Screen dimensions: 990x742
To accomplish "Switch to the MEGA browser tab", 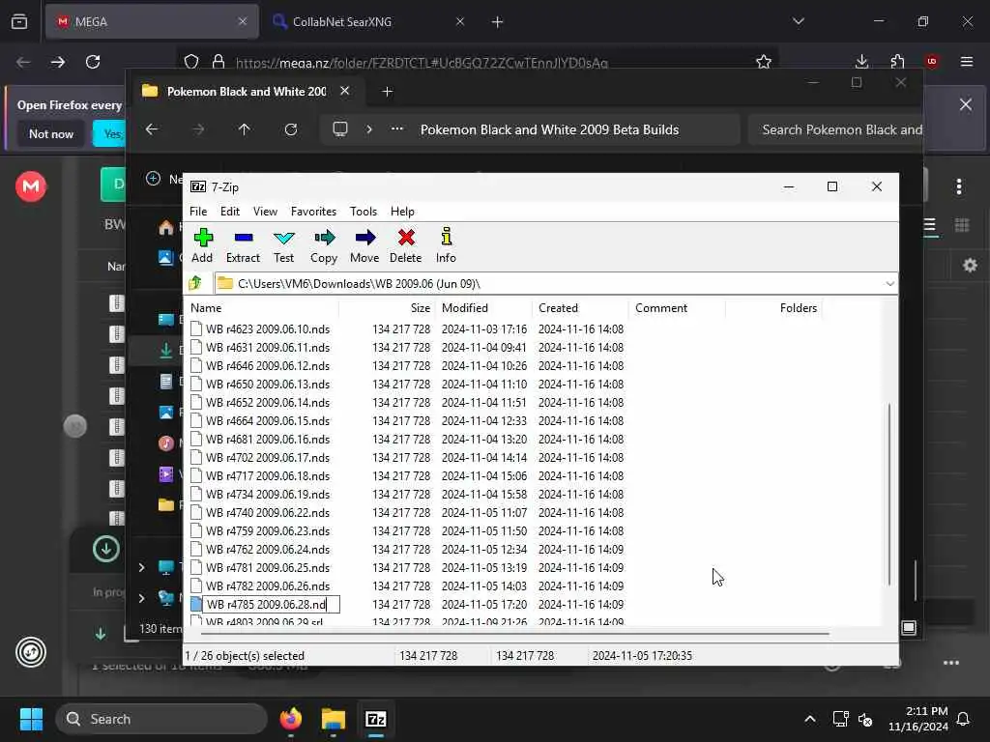I will (152, 21).
